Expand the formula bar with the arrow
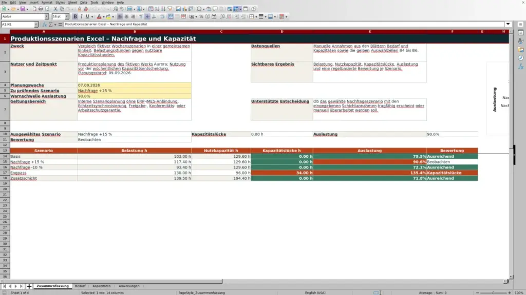 (508, 25)
